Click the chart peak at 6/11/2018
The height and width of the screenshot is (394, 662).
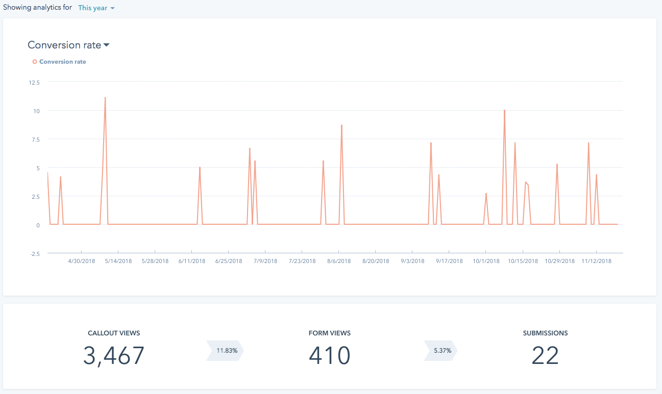coord(200,168)
